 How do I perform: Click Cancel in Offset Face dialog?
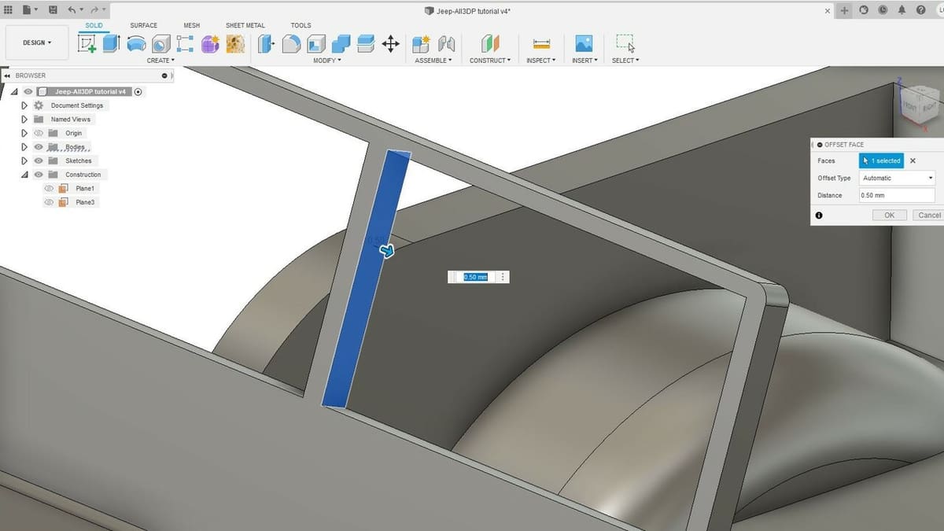[x=928, y=215]
